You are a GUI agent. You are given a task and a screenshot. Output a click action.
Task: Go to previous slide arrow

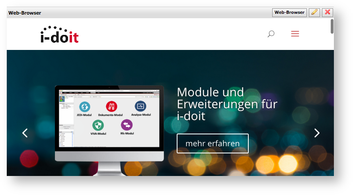tap(25, 133)
